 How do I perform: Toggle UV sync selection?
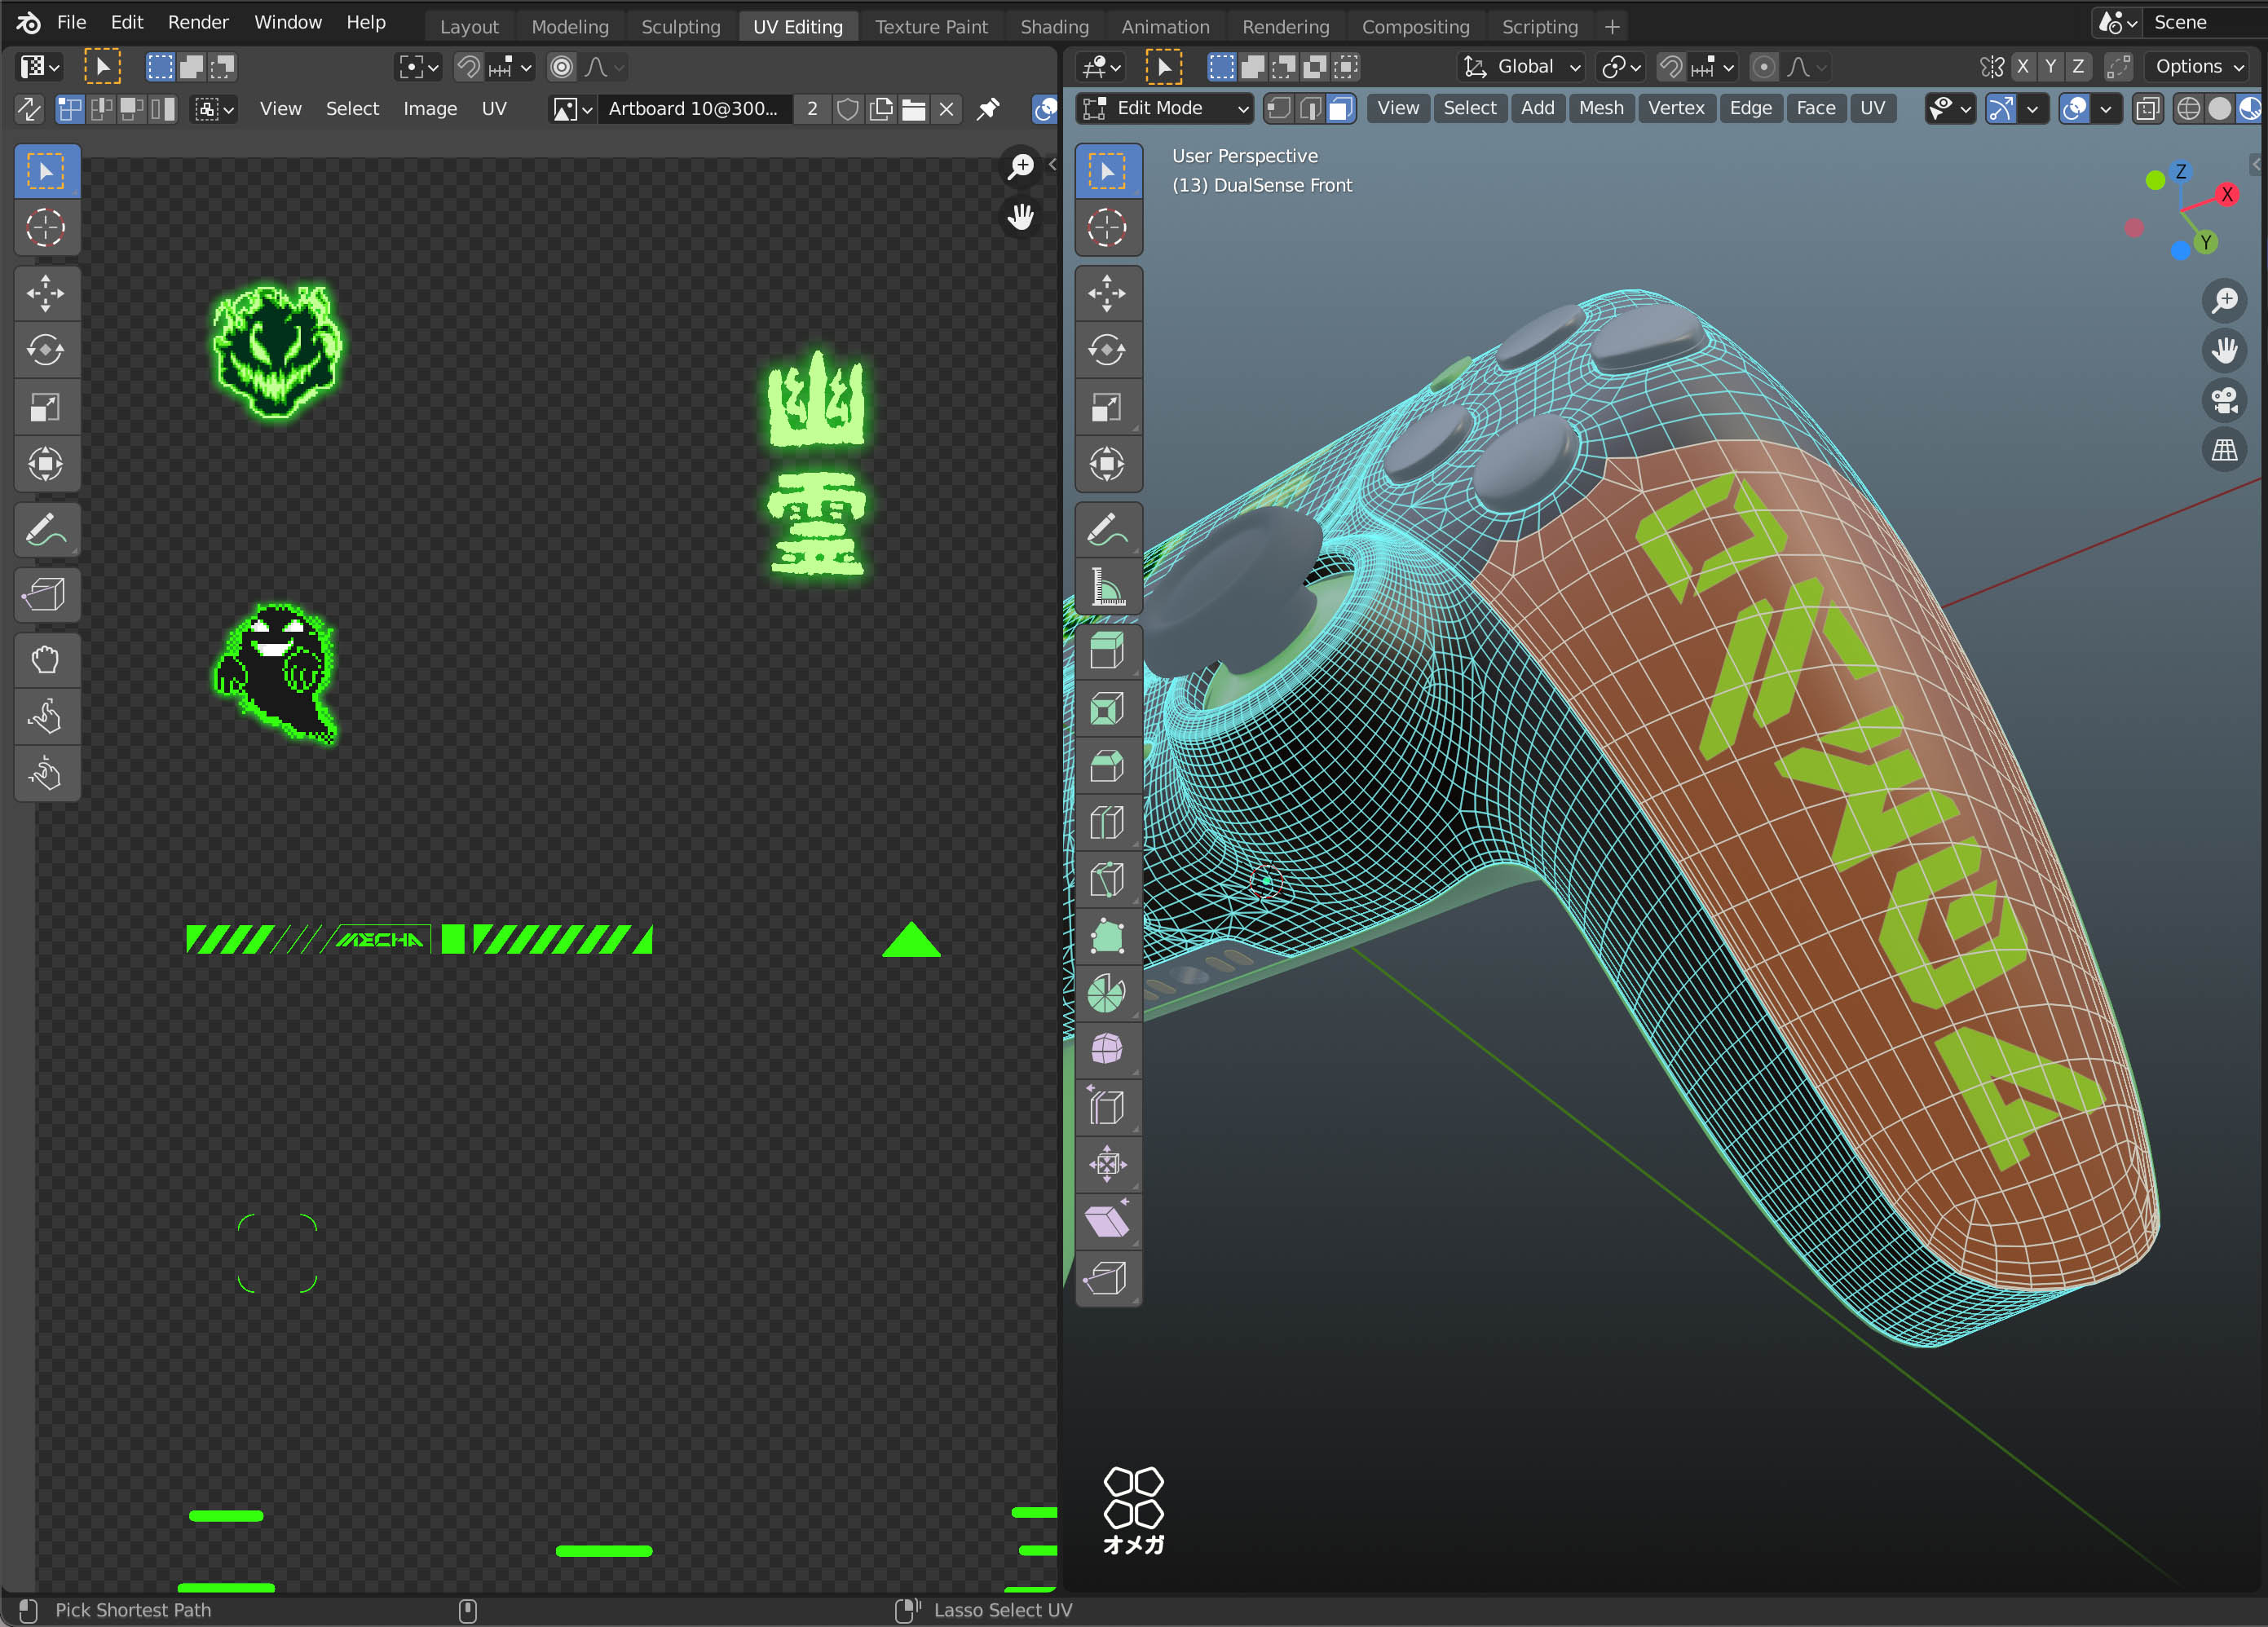(x=30, y=109)
